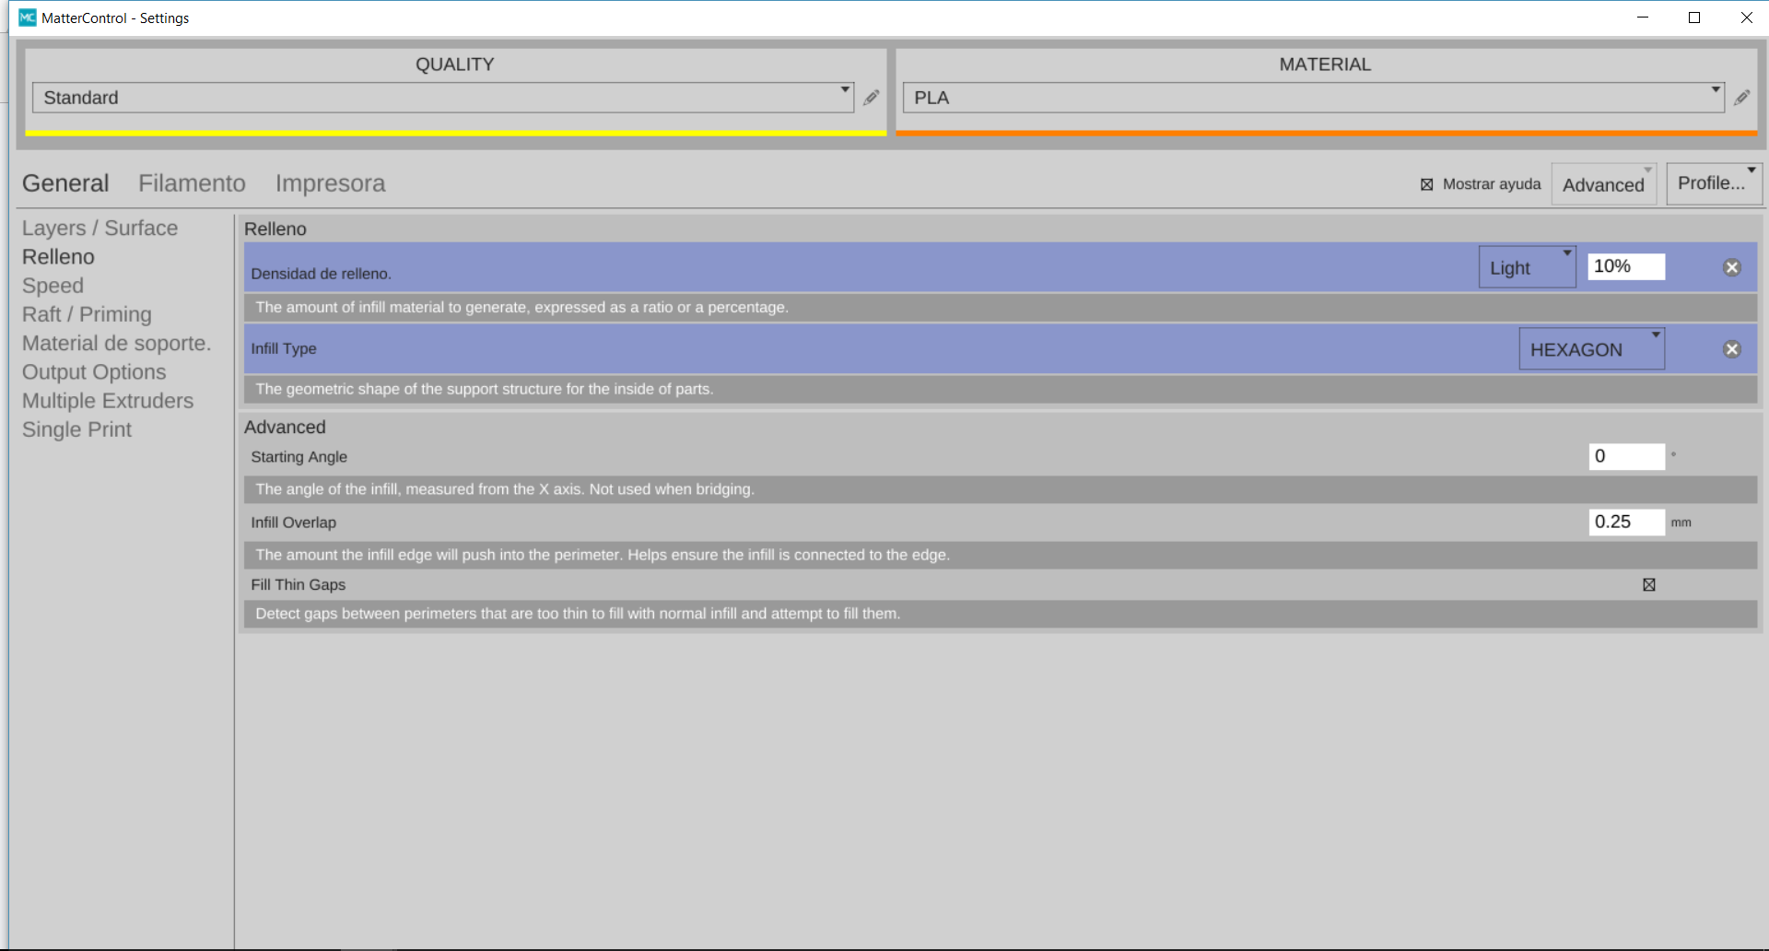Click the 10% infill density field
Image resolution: width=1769 pixels, height=951 pixels.
pos(1625,266)
